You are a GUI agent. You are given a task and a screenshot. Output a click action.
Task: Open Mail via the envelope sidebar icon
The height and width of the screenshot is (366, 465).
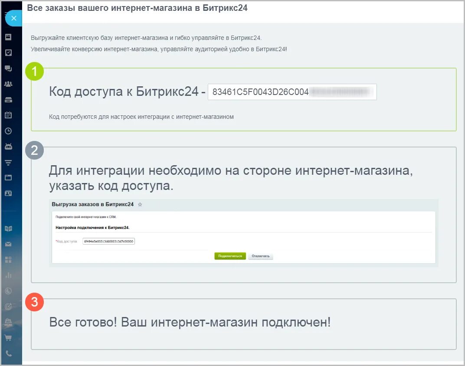pyautogui.click(x=8, y=244)
